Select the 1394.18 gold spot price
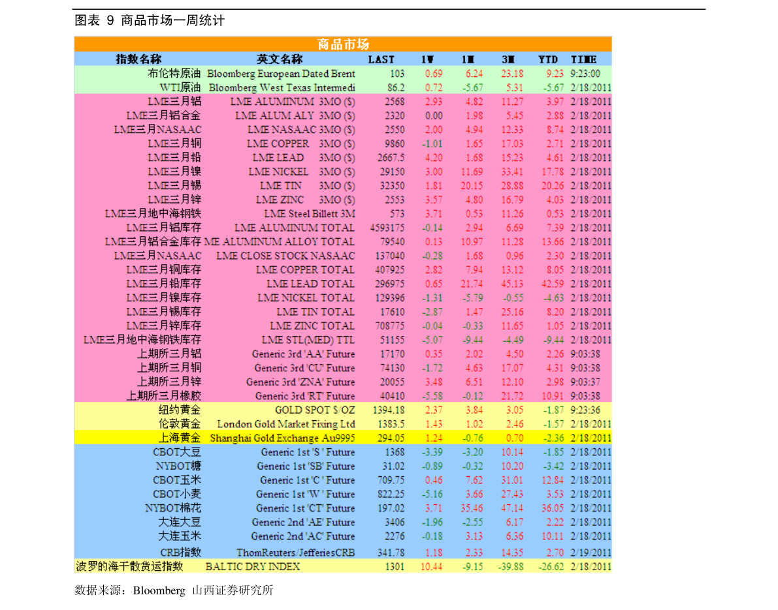This screenshot has height=610, width=778. (389, 410)
